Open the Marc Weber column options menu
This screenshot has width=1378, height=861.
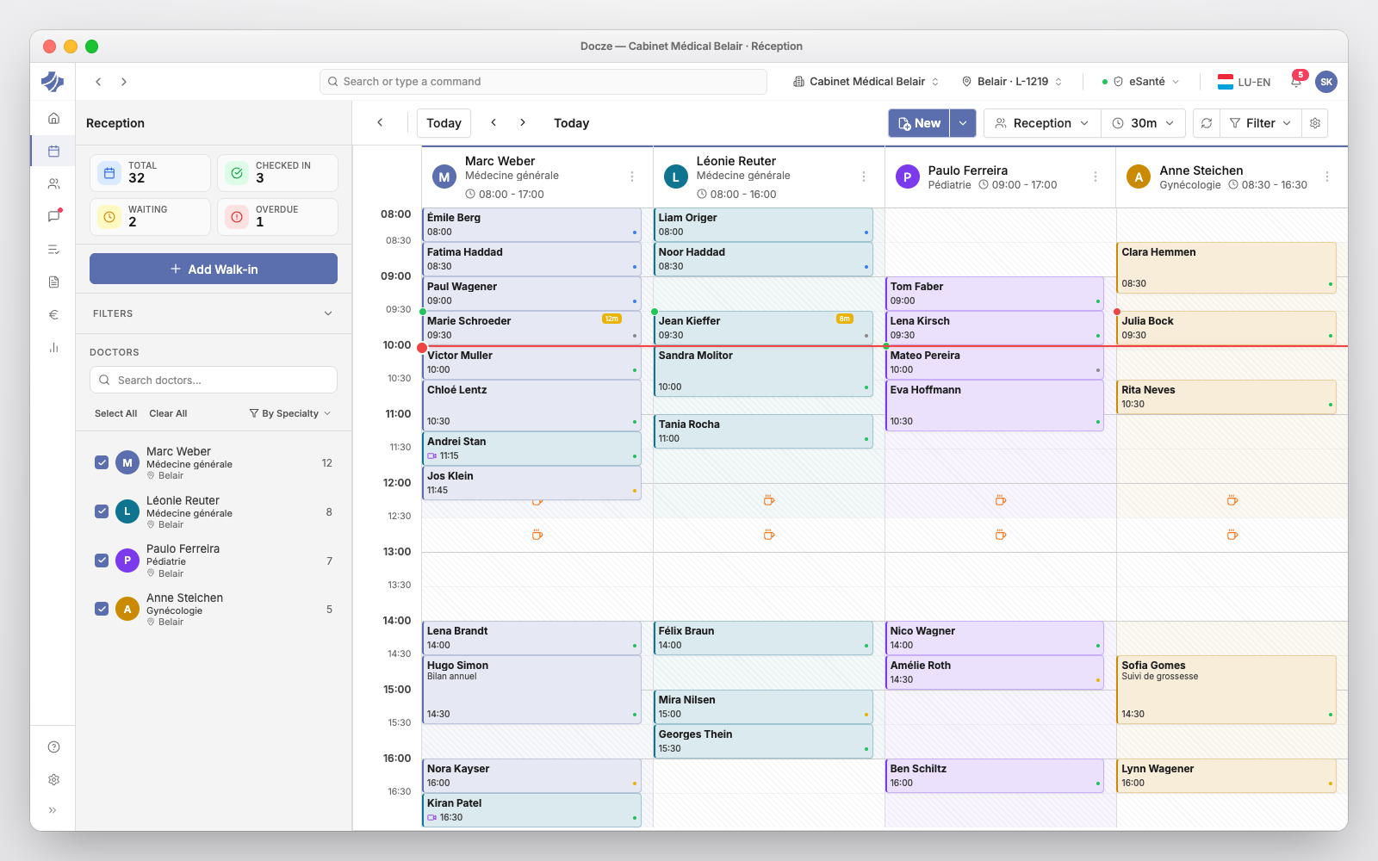[x=632, y=176]
